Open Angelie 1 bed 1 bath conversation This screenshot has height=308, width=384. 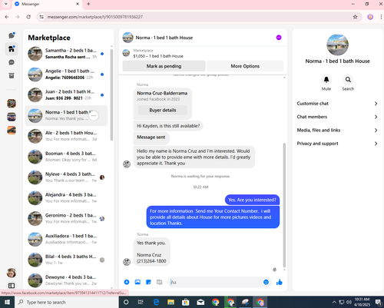pyautogui.click(x=66, y=75)
